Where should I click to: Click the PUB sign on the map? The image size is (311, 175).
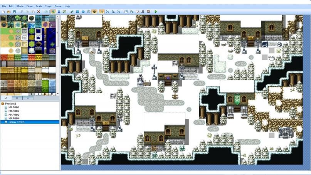pyautogui.click(x=85, y=39)
